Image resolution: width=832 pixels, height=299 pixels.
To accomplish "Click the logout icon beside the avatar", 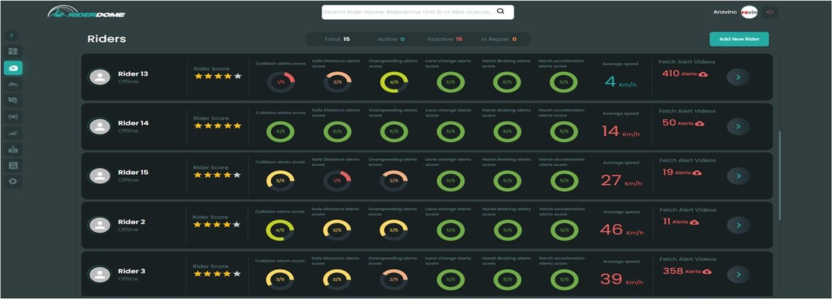I will click(x=770, y=12).
